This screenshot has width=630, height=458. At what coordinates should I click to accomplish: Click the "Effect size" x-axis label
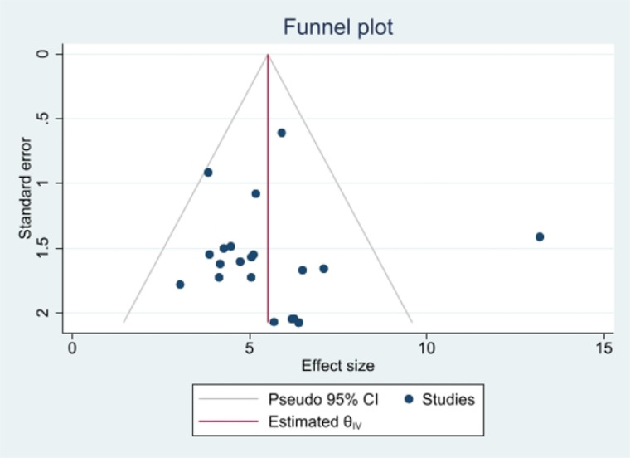pos(337,364)
